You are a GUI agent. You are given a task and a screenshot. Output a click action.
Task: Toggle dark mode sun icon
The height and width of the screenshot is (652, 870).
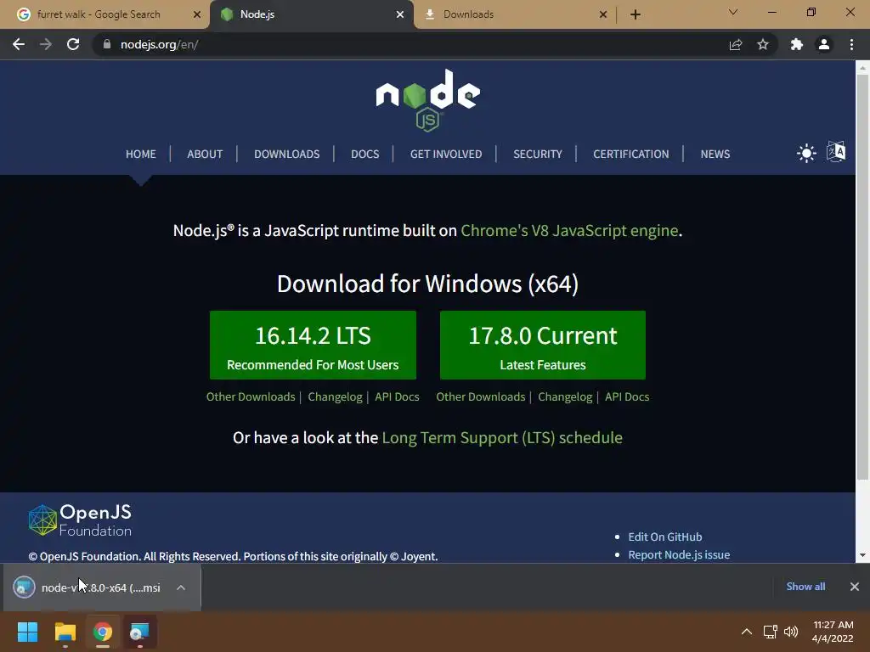[806, 153]
